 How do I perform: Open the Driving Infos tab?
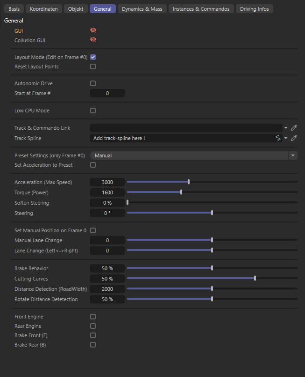254,9
